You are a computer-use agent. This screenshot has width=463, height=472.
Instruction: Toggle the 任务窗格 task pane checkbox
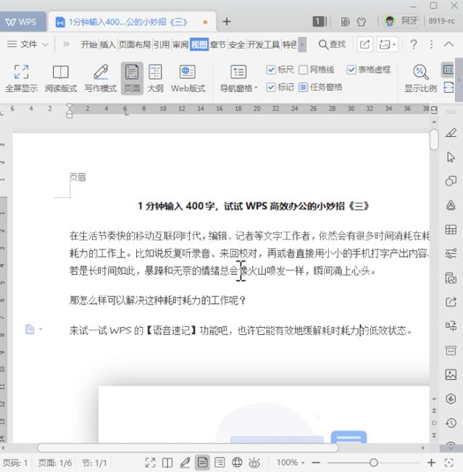pos(304,87)
